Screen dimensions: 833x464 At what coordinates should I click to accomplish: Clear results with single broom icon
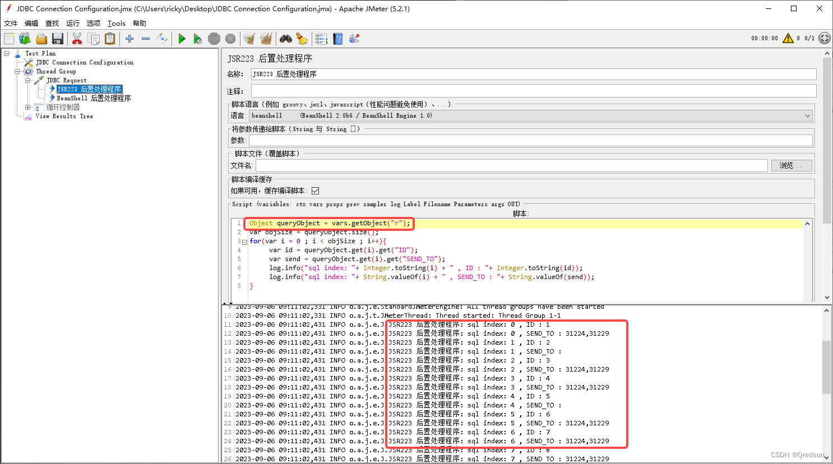pyautogui.click(x=249, y=39)
